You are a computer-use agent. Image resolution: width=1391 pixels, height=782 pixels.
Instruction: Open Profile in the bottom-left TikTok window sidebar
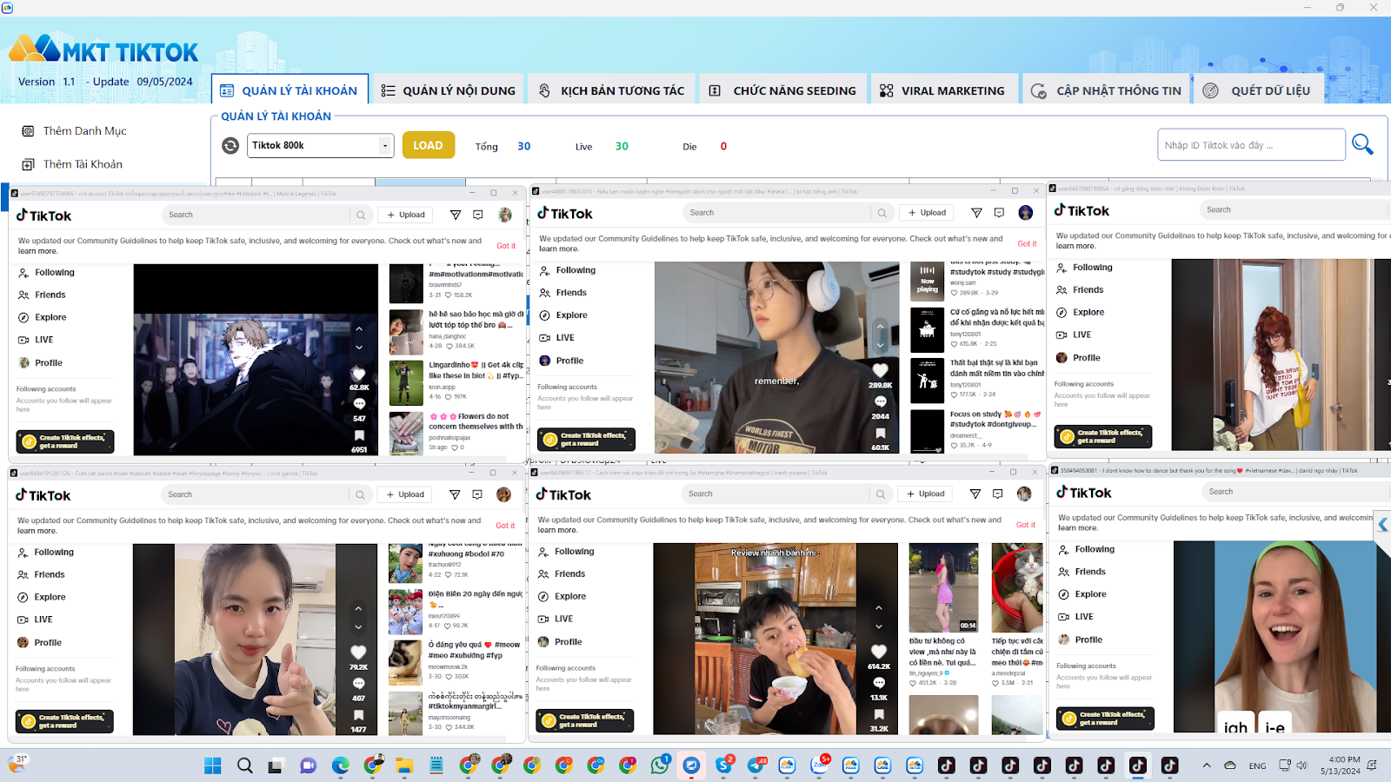[x=40, y=643]
